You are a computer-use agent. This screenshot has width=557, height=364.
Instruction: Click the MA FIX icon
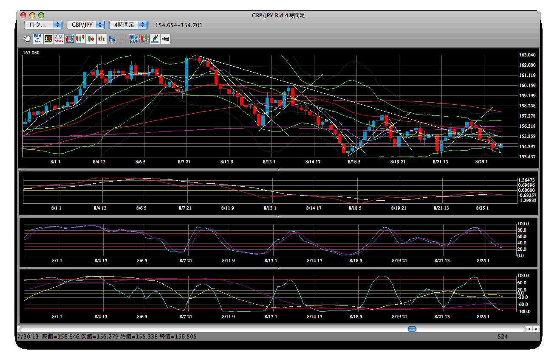point(133,39)
